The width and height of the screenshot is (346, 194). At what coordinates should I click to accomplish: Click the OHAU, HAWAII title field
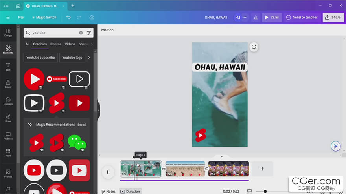tap(216, 17)
